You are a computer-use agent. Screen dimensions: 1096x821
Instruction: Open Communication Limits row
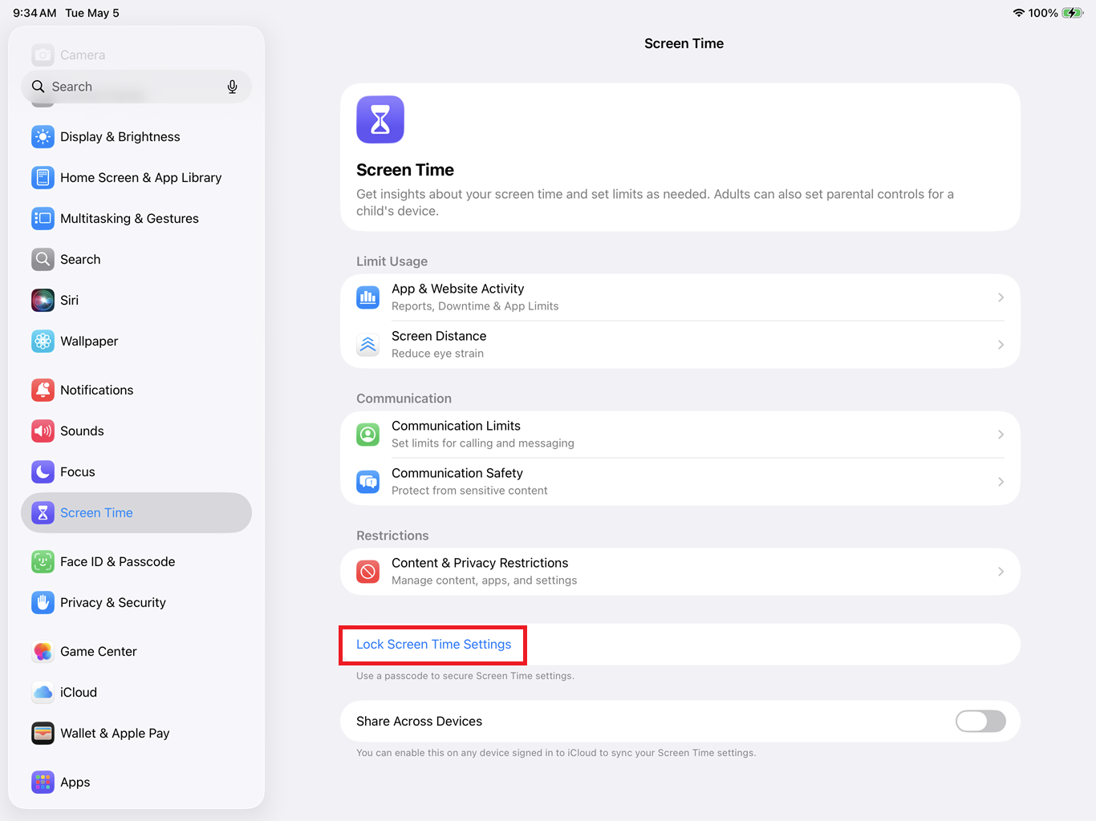pyautogui.click(x=680, y=435)
